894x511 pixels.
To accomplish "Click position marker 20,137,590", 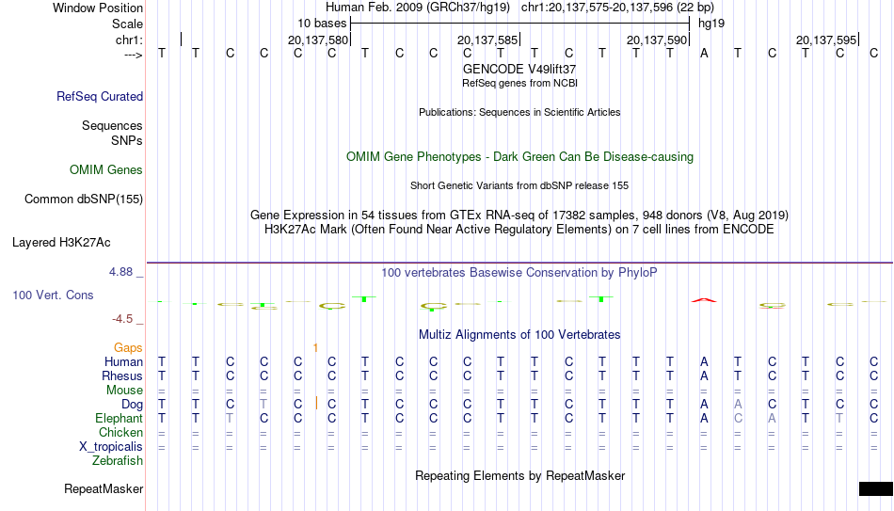I will click(x=657, y=40).
